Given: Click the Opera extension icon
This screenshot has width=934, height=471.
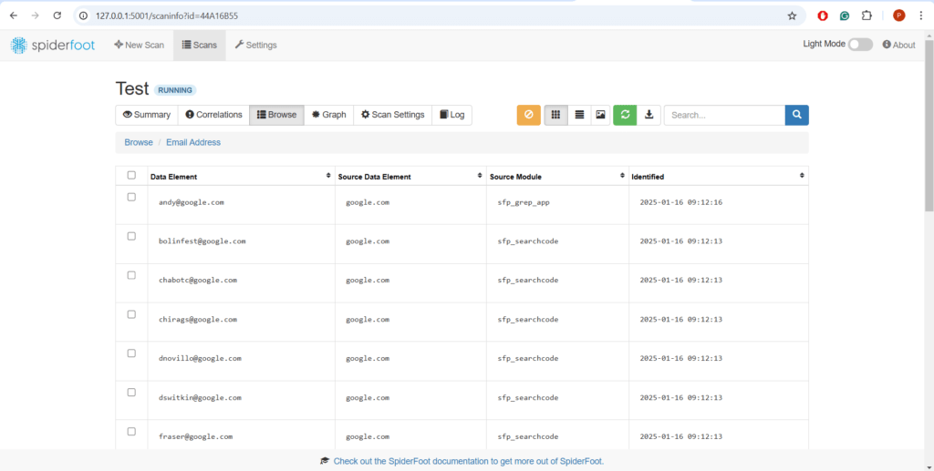Looking at the screenshot, I should (x=823, y=16).
